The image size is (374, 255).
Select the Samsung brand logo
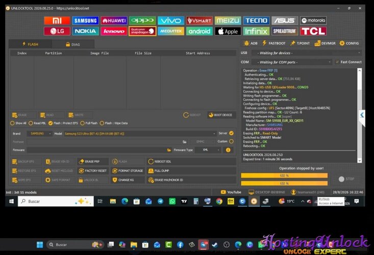pos(85,20)
